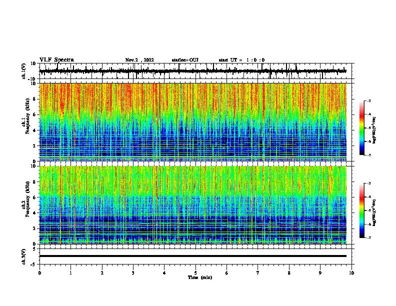This screenshot has width=396, height=306.
Task: Click the "-7" tick on ch.2 color bar
Action: (x=368, y=237)
